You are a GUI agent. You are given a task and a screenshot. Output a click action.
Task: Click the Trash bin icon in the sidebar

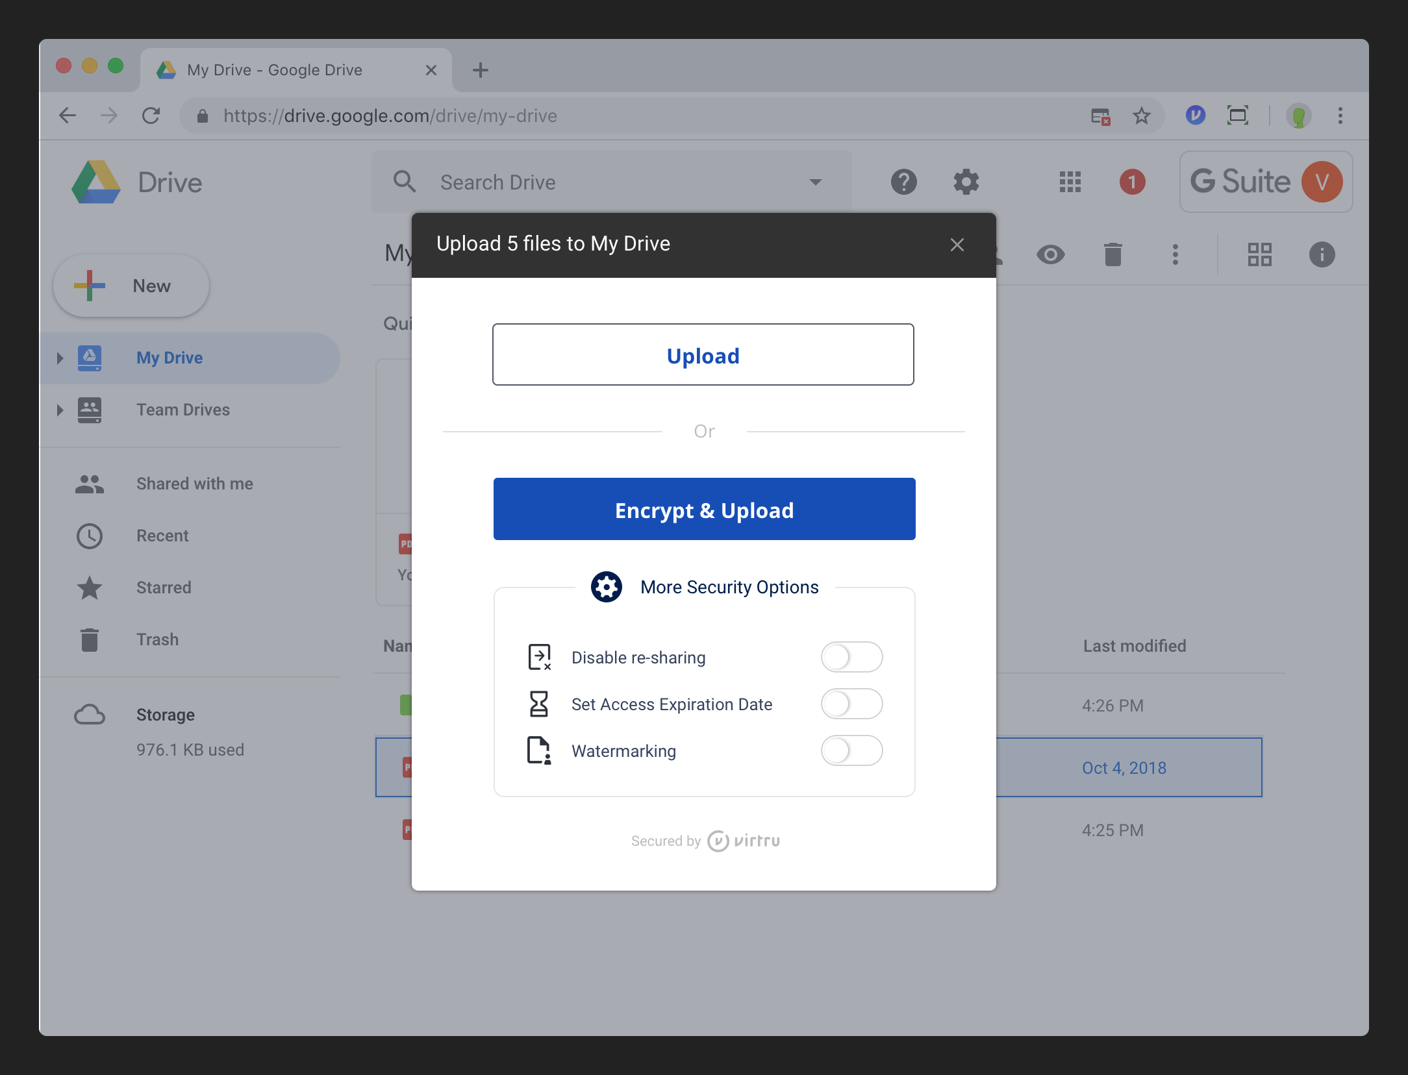tap(90, 639)
